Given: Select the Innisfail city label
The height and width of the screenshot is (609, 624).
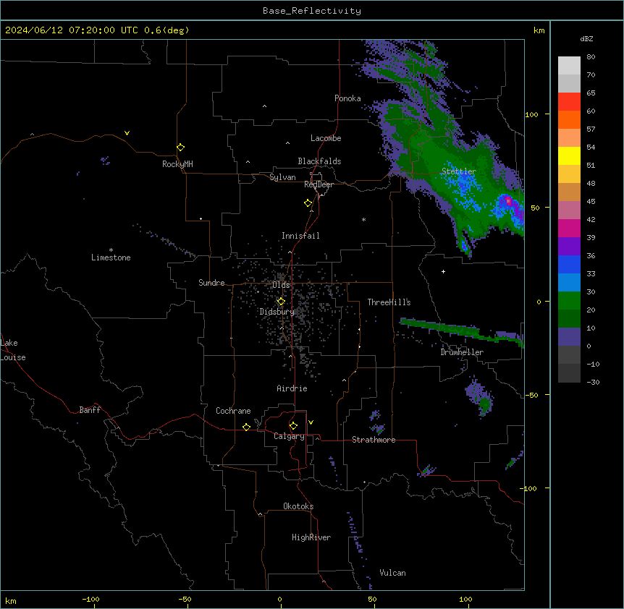Looking at the screenshot, I should (x=300, y=236).
